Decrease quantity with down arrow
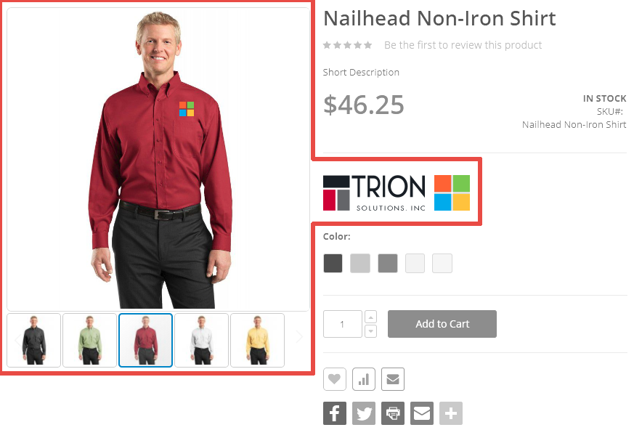Screen dimensions: 634x438 [371, 331]
